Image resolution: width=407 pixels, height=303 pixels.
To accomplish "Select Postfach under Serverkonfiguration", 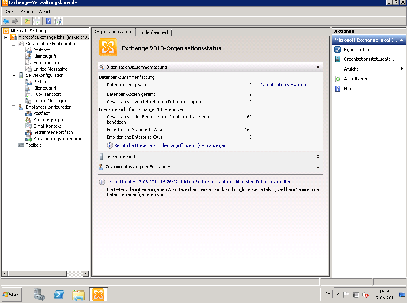I will click(42, 82).
